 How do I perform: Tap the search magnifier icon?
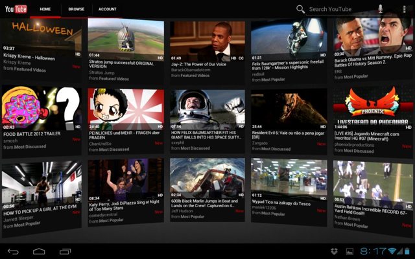click(300, 9)
